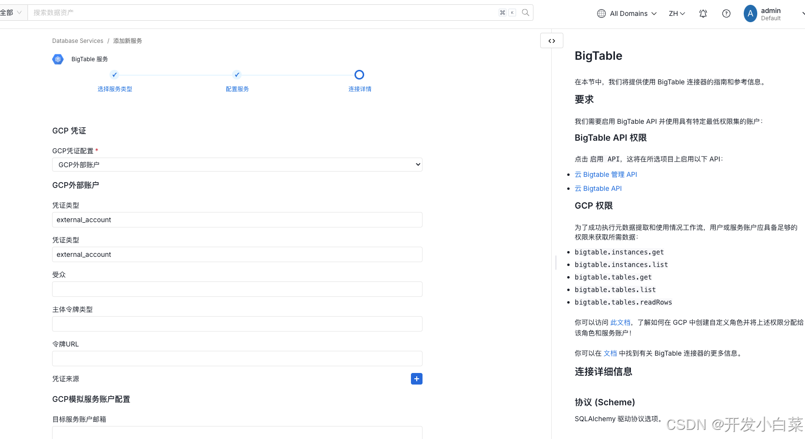Add a credential source with the plus button
The image size is (805, 439).
(417, 379)
